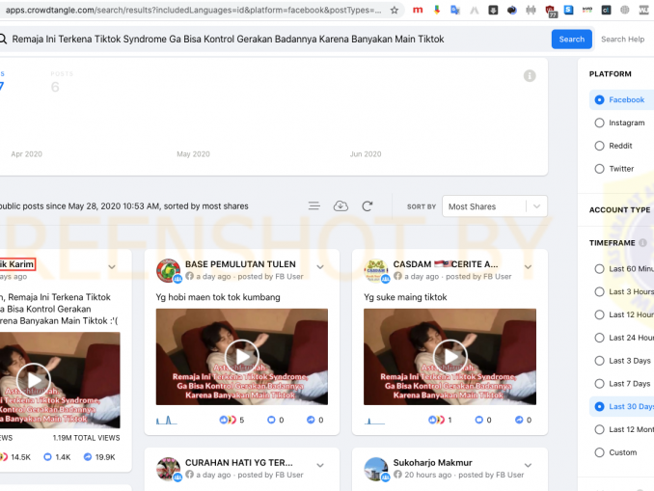Open the CASDAM CERITE performance sparkline

[x=374, y=421]
